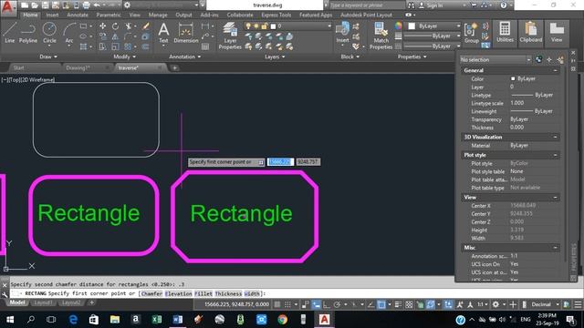Open the Annotate ribbon tab
This screenshot has width=584, height=328.
point(78,15)
